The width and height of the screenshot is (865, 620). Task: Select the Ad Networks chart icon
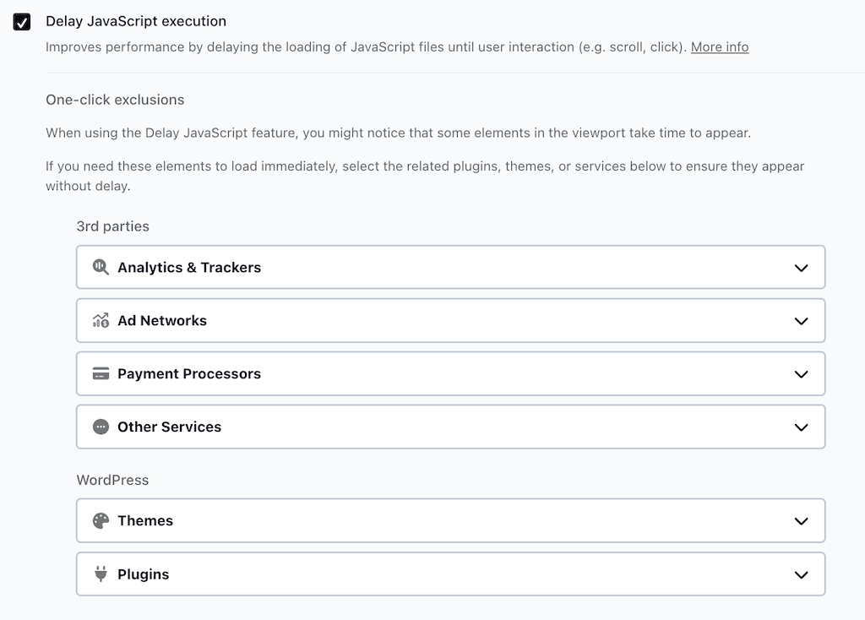click(100, 320)
